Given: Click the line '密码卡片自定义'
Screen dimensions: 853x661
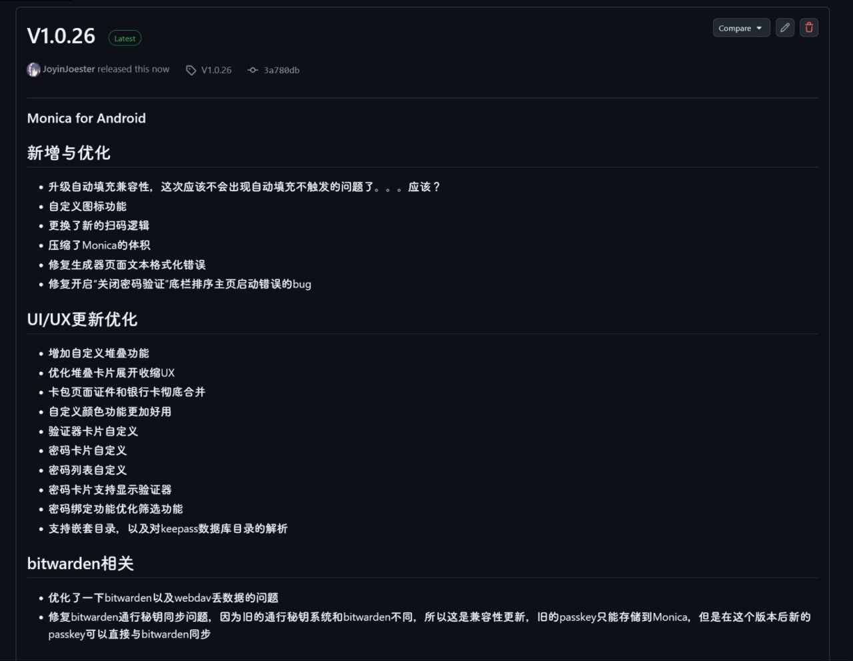Looking at the screenshot, I should [87, 450].
